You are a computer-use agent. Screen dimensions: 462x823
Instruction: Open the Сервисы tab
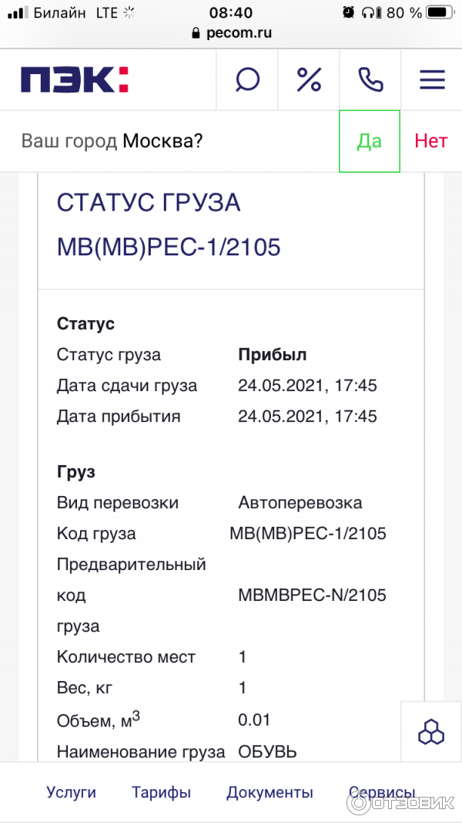click(x=382, y=792)
